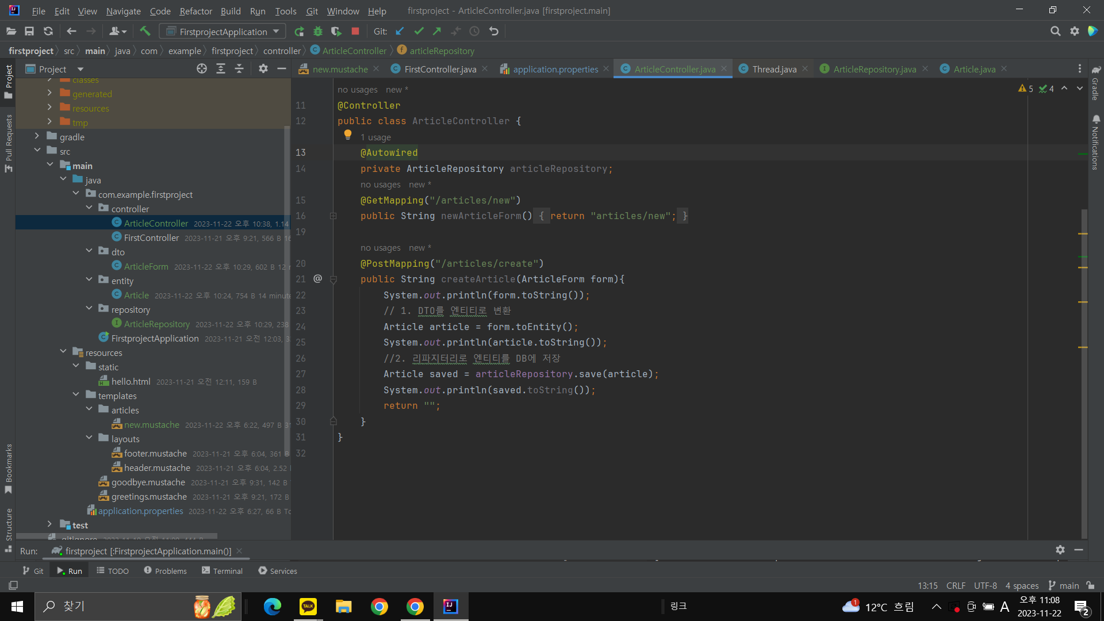Close the new.mustache tab

point(376,68)
